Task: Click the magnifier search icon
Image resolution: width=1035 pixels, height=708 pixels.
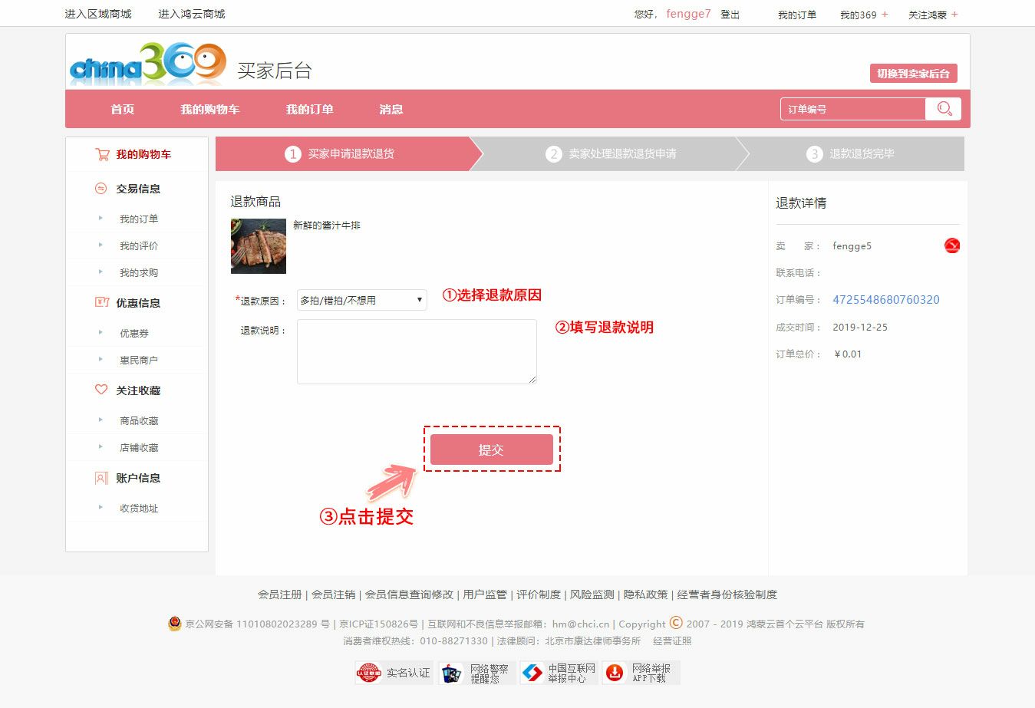Action: [x=944, y=109]
